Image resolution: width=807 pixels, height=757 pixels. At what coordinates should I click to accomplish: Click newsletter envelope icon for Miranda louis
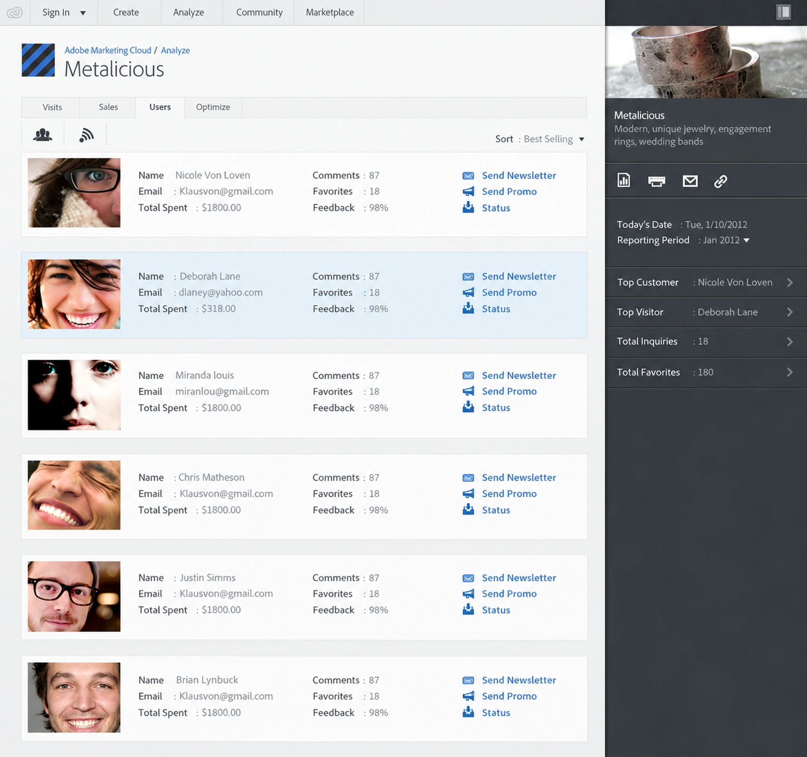point(468,375)
